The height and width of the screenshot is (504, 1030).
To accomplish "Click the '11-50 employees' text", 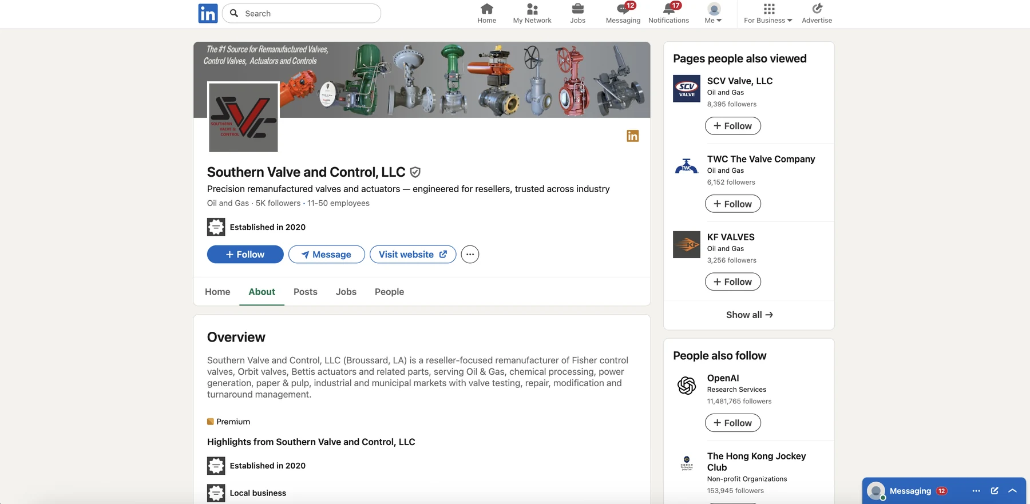I will [x=338, y=203].
